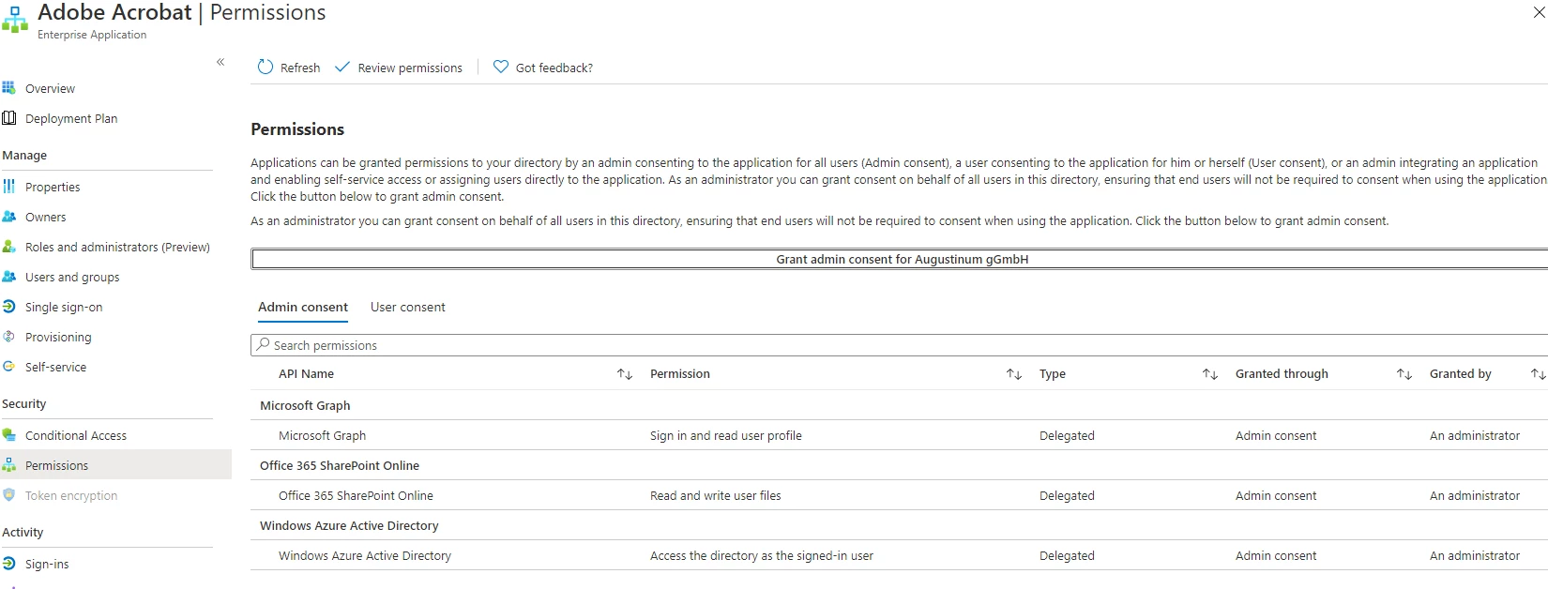This screenshot has width=1548, height=589.
Task: Open Roles and administrators (Preview)
Action: tap(117, 247)
